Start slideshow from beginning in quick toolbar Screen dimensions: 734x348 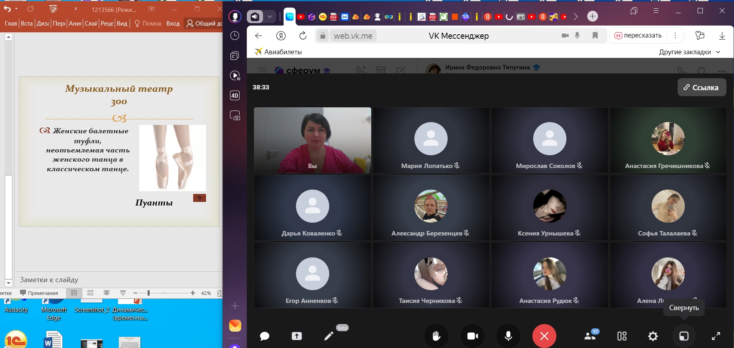[53, 8]
